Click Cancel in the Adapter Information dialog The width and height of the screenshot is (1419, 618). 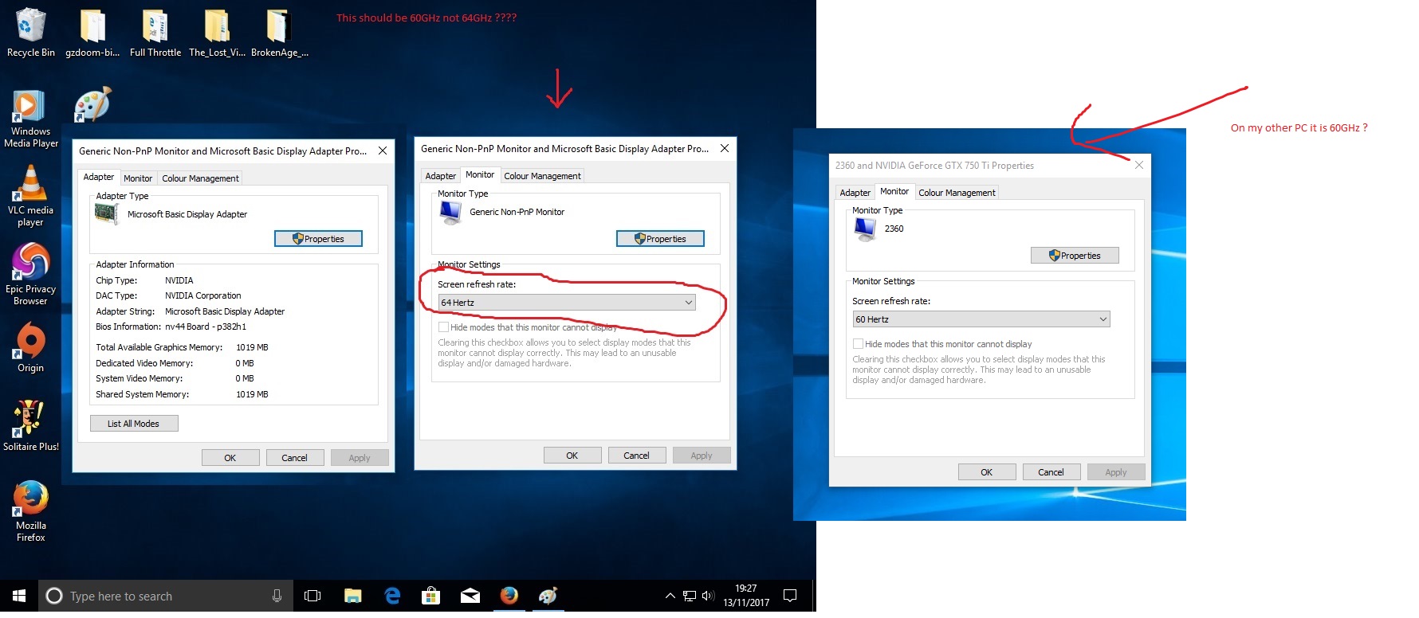point(294,458)
